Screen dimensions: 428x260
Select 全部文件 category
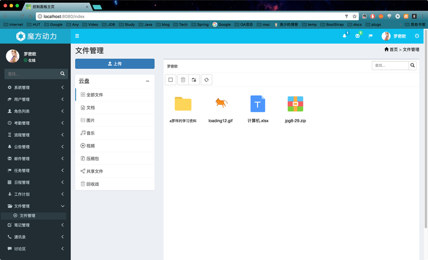115,95
